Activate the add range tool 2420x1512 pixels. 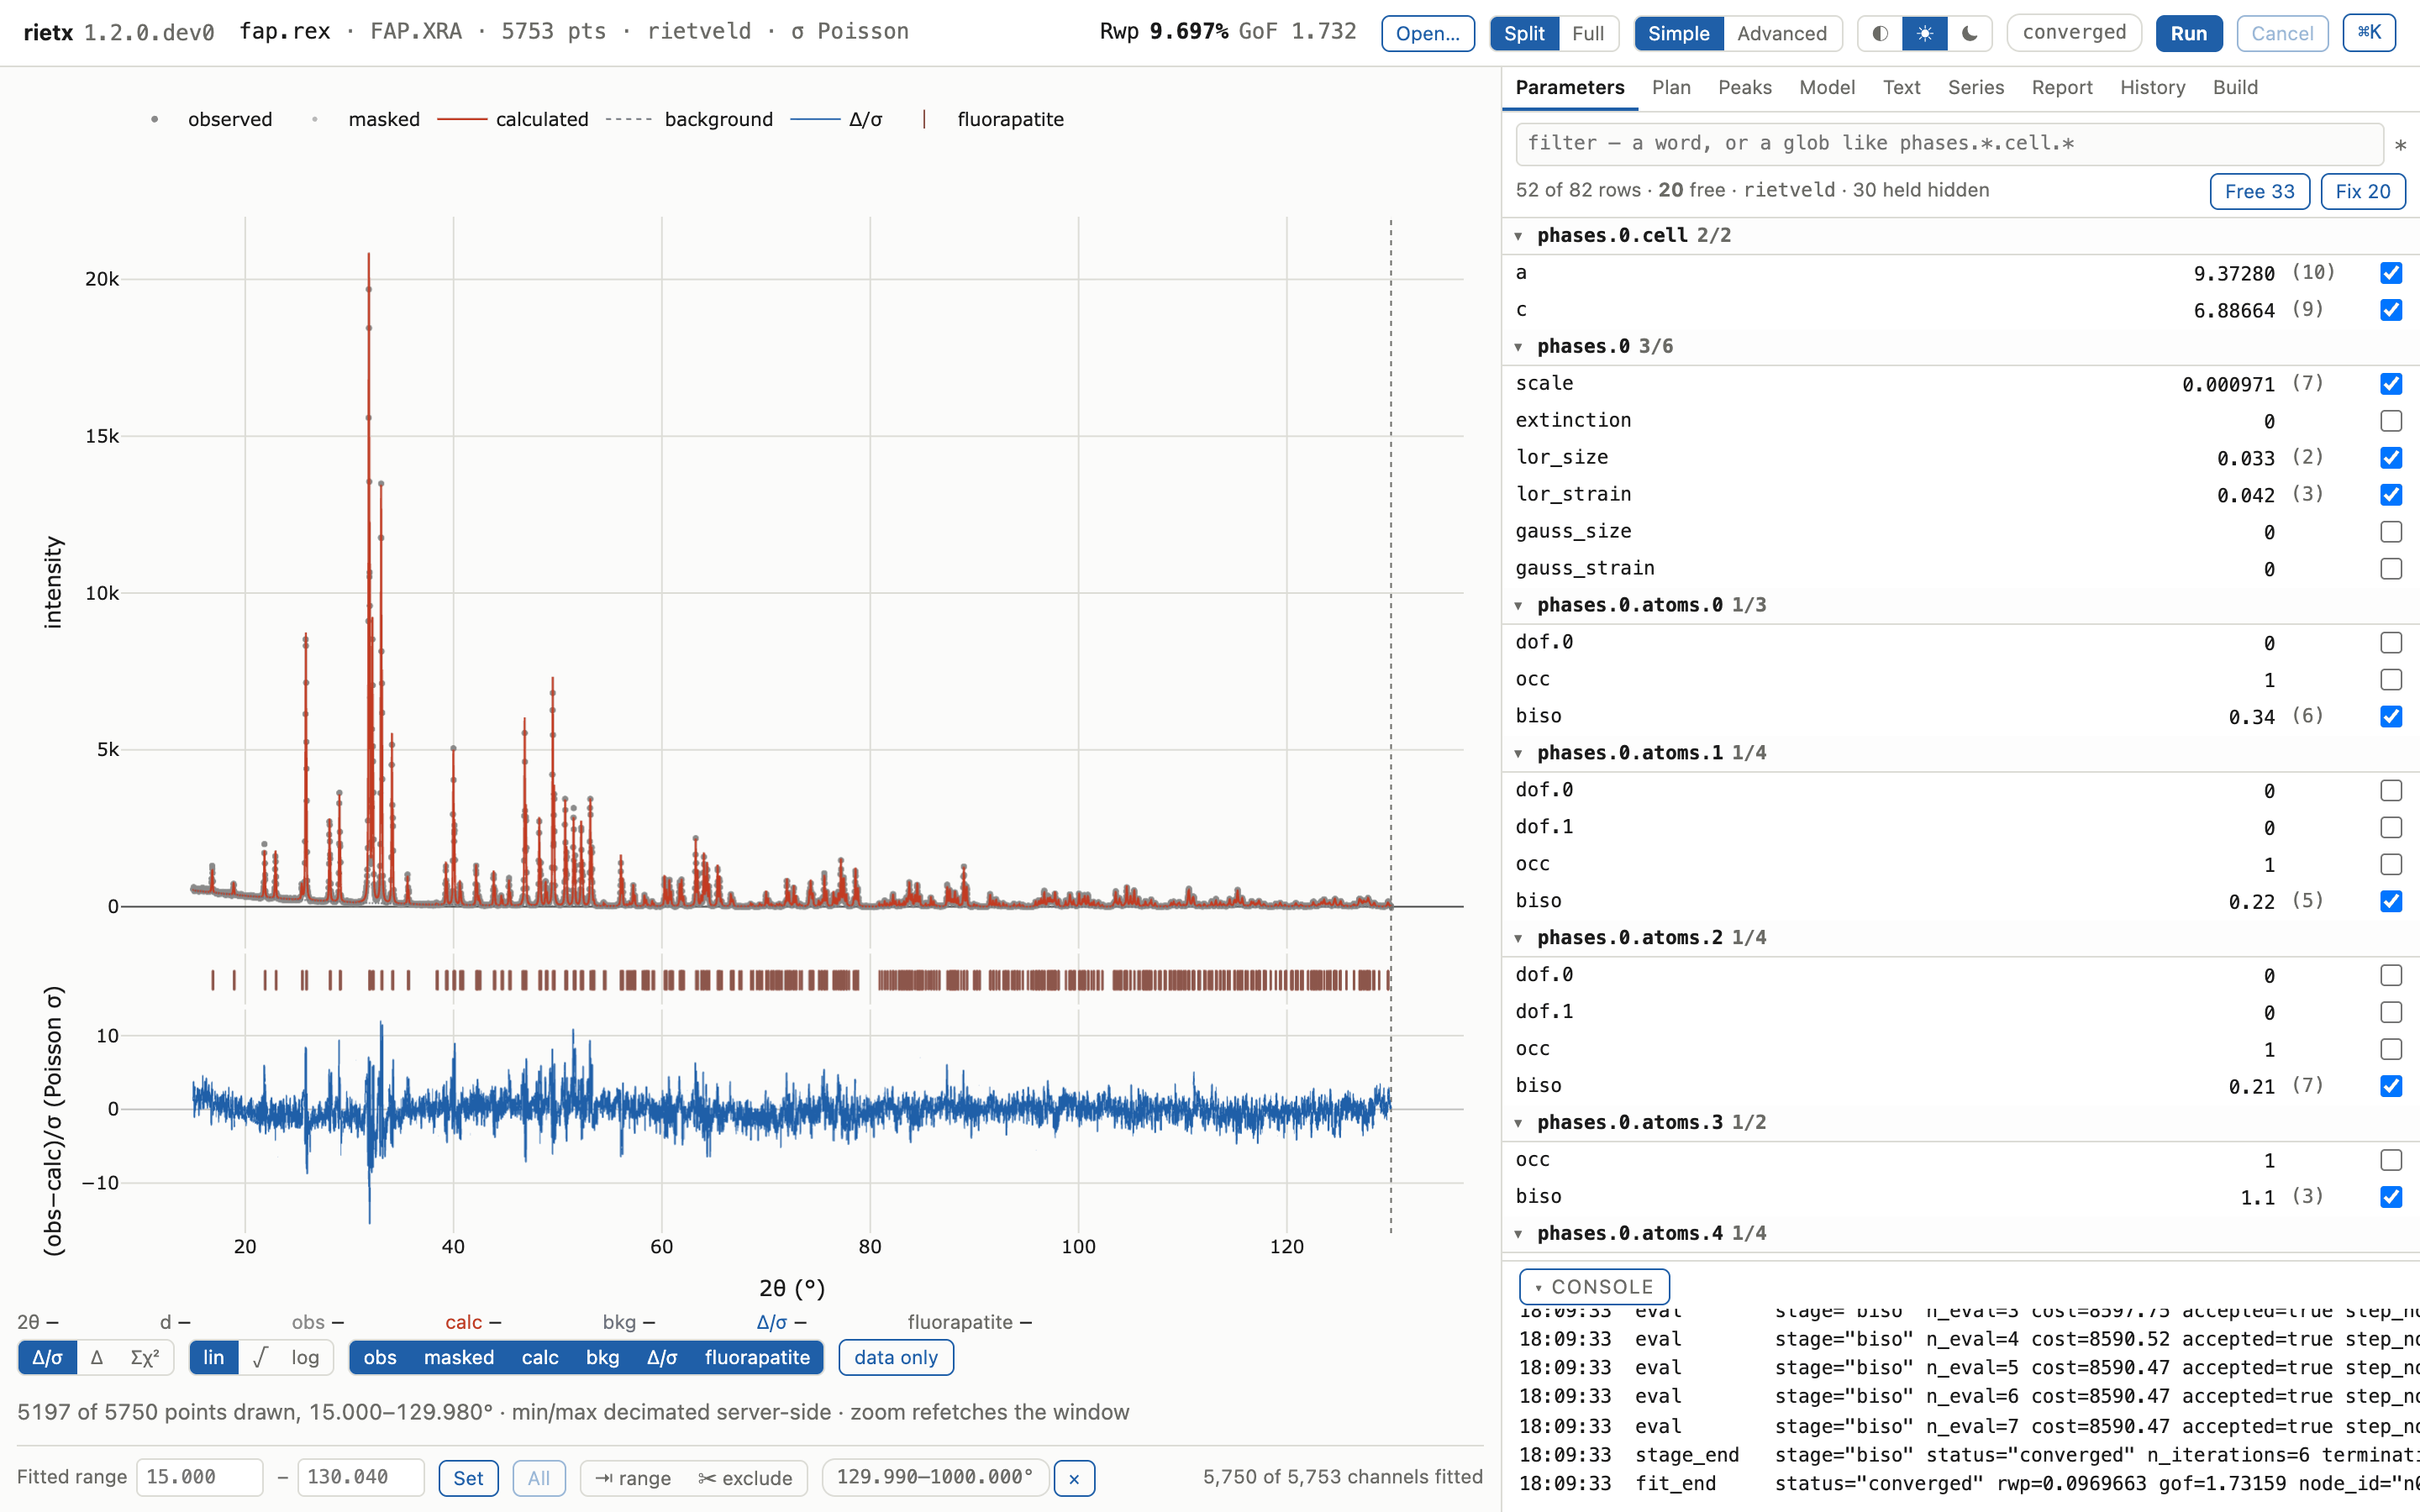[633, 1478]
